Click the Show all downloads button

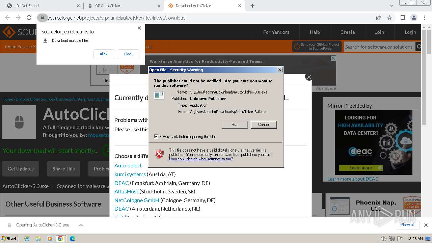click(407, 225)
